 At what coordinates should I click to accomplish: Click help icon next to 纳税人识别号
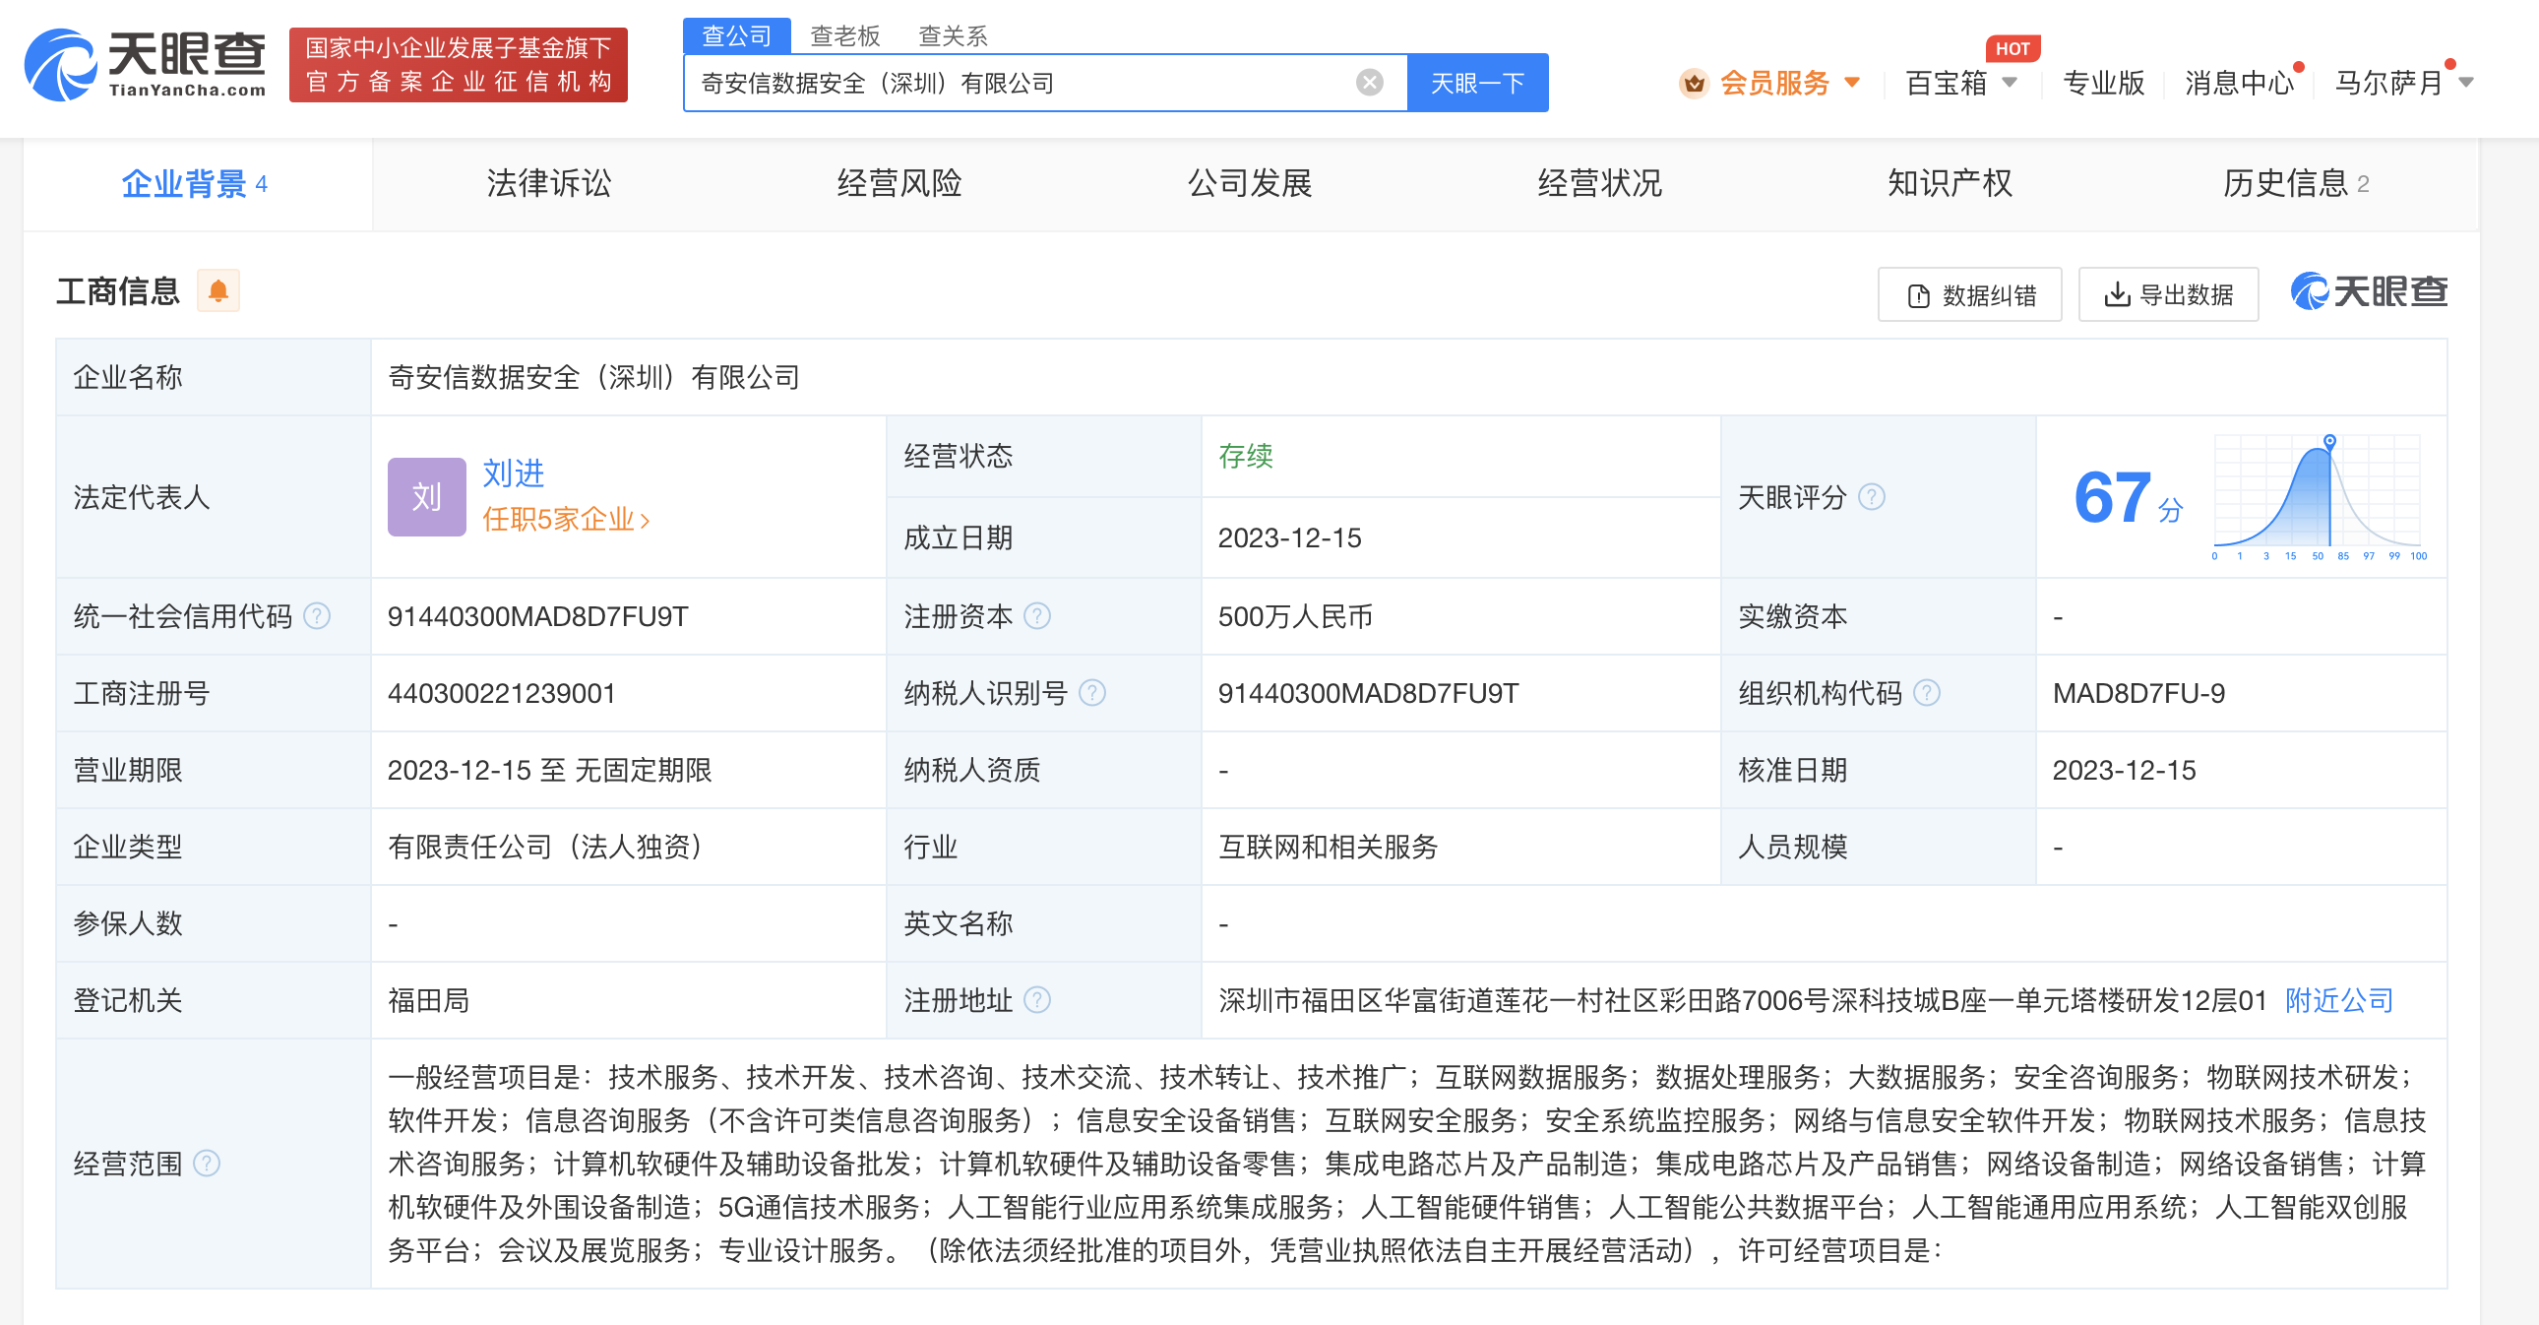1092,693
